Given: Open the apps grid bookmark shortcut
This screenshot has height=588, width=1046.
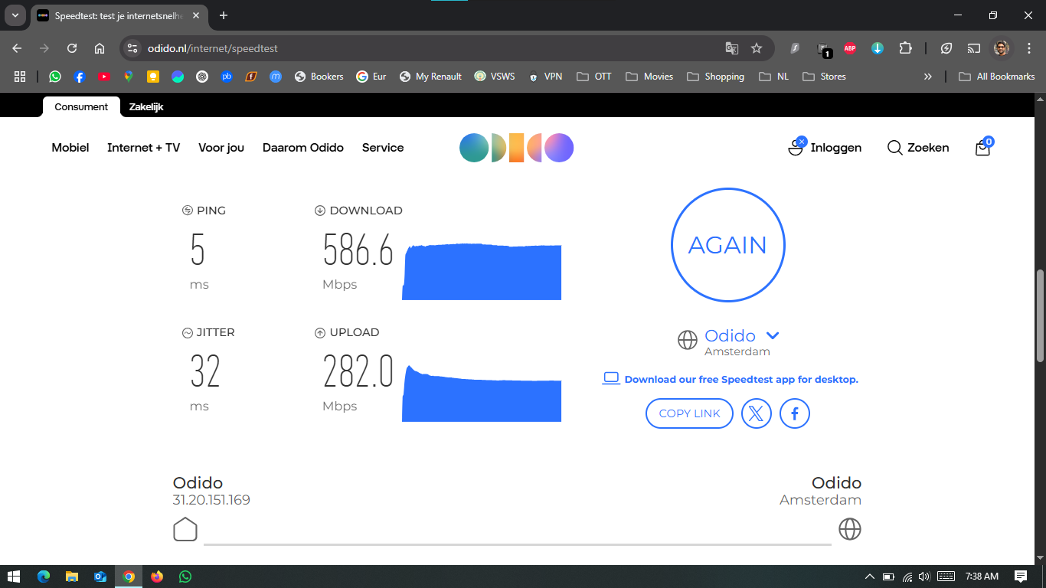Looking at the screenshot, I should (x=20, y=77).
